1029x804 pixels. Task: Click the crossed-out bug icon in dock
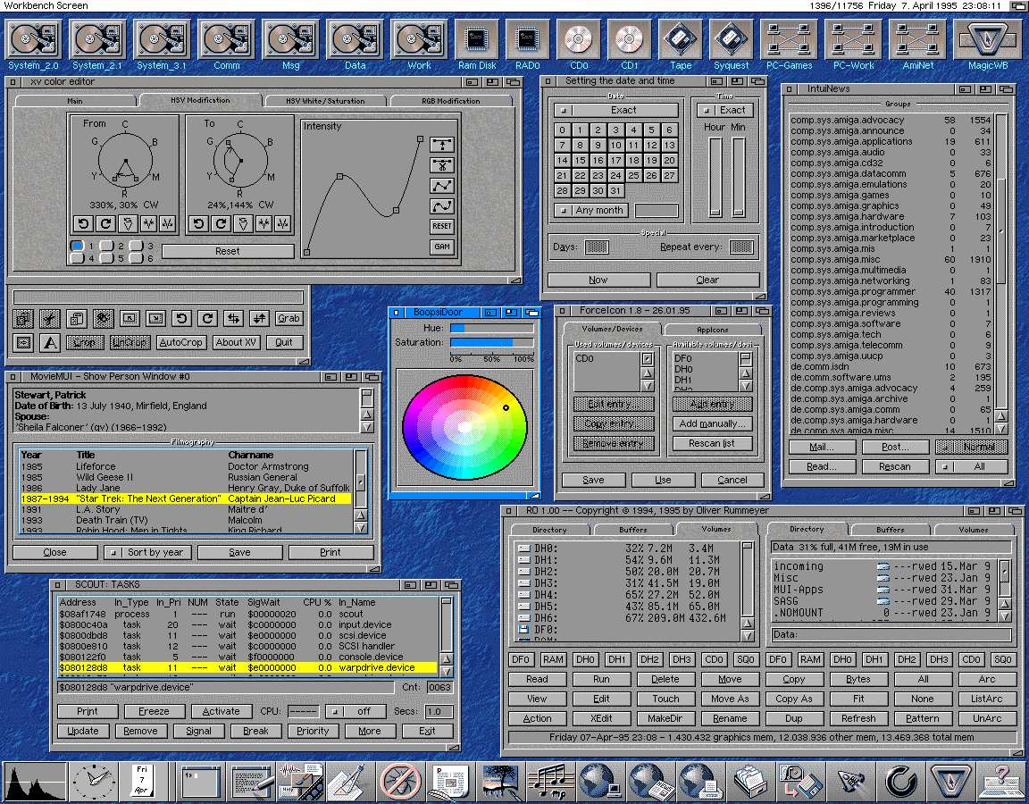click(399, 781)
